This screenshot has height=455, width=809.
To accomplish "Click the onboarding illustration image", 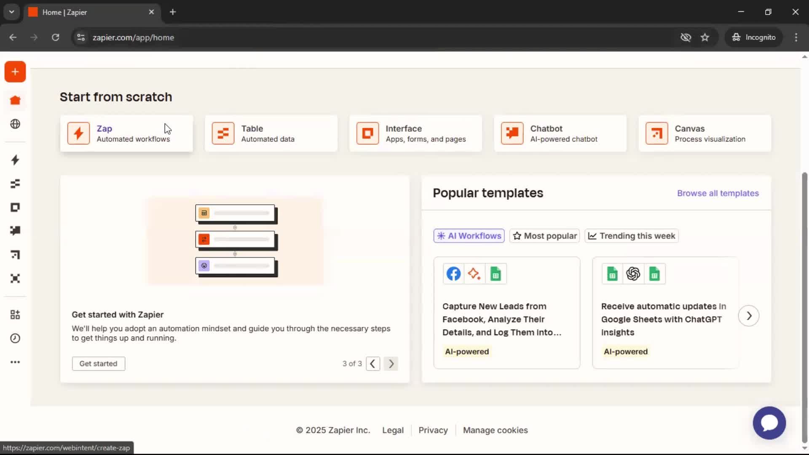I will click(236, 241).
